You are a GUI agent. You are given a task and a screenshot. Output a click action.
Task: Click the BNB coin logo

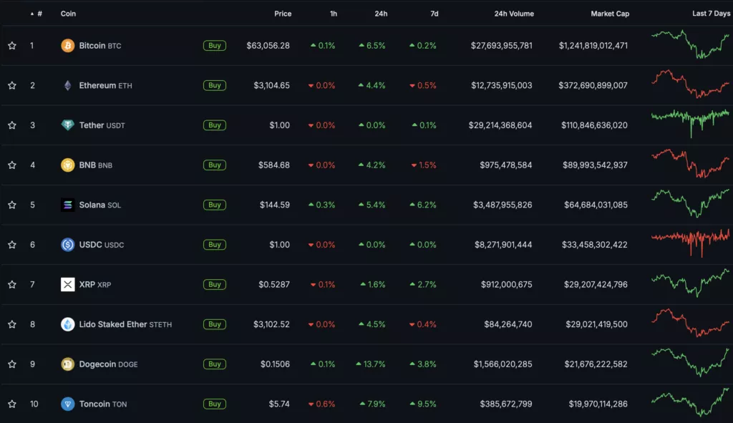coord(68,165)
